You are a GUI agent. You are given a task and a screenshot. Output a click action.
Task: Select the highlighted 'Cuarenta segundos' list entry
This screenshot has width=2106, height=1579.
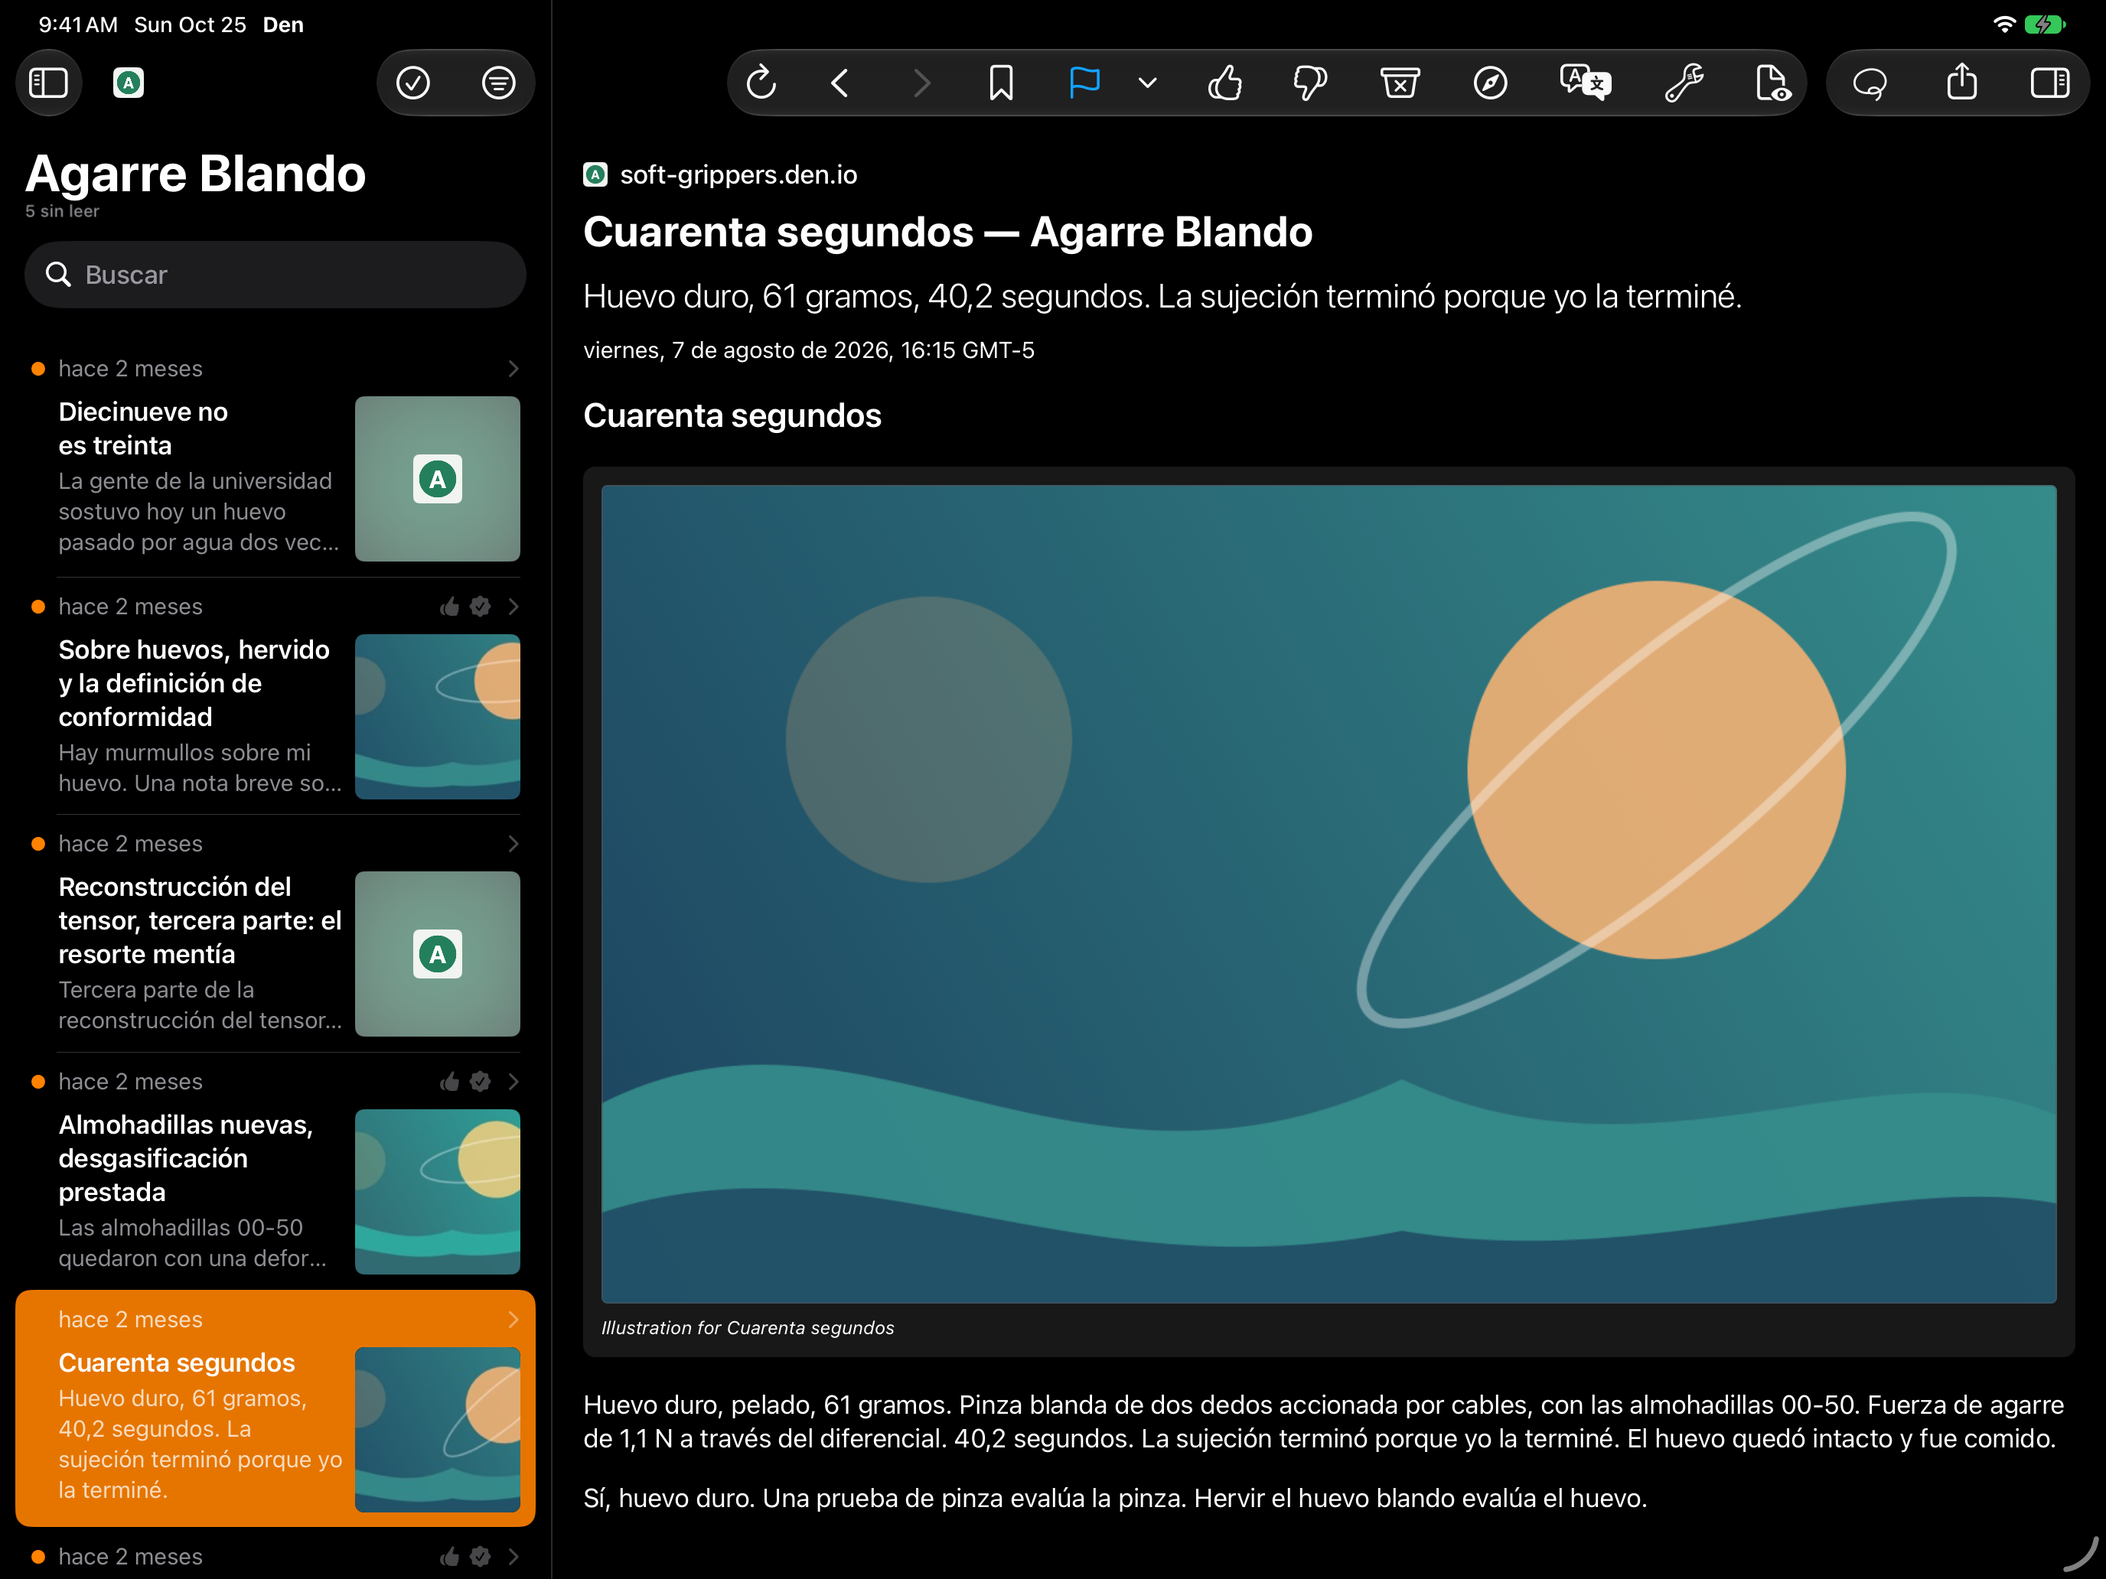click(275, 1408)
